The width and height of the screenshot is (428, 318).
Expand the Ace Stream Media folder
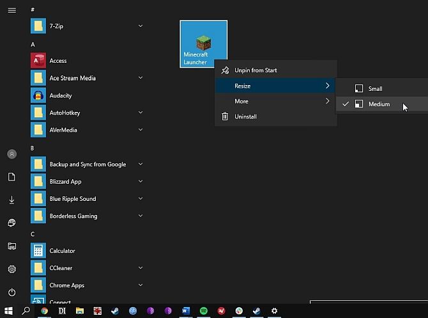(140, 78)
